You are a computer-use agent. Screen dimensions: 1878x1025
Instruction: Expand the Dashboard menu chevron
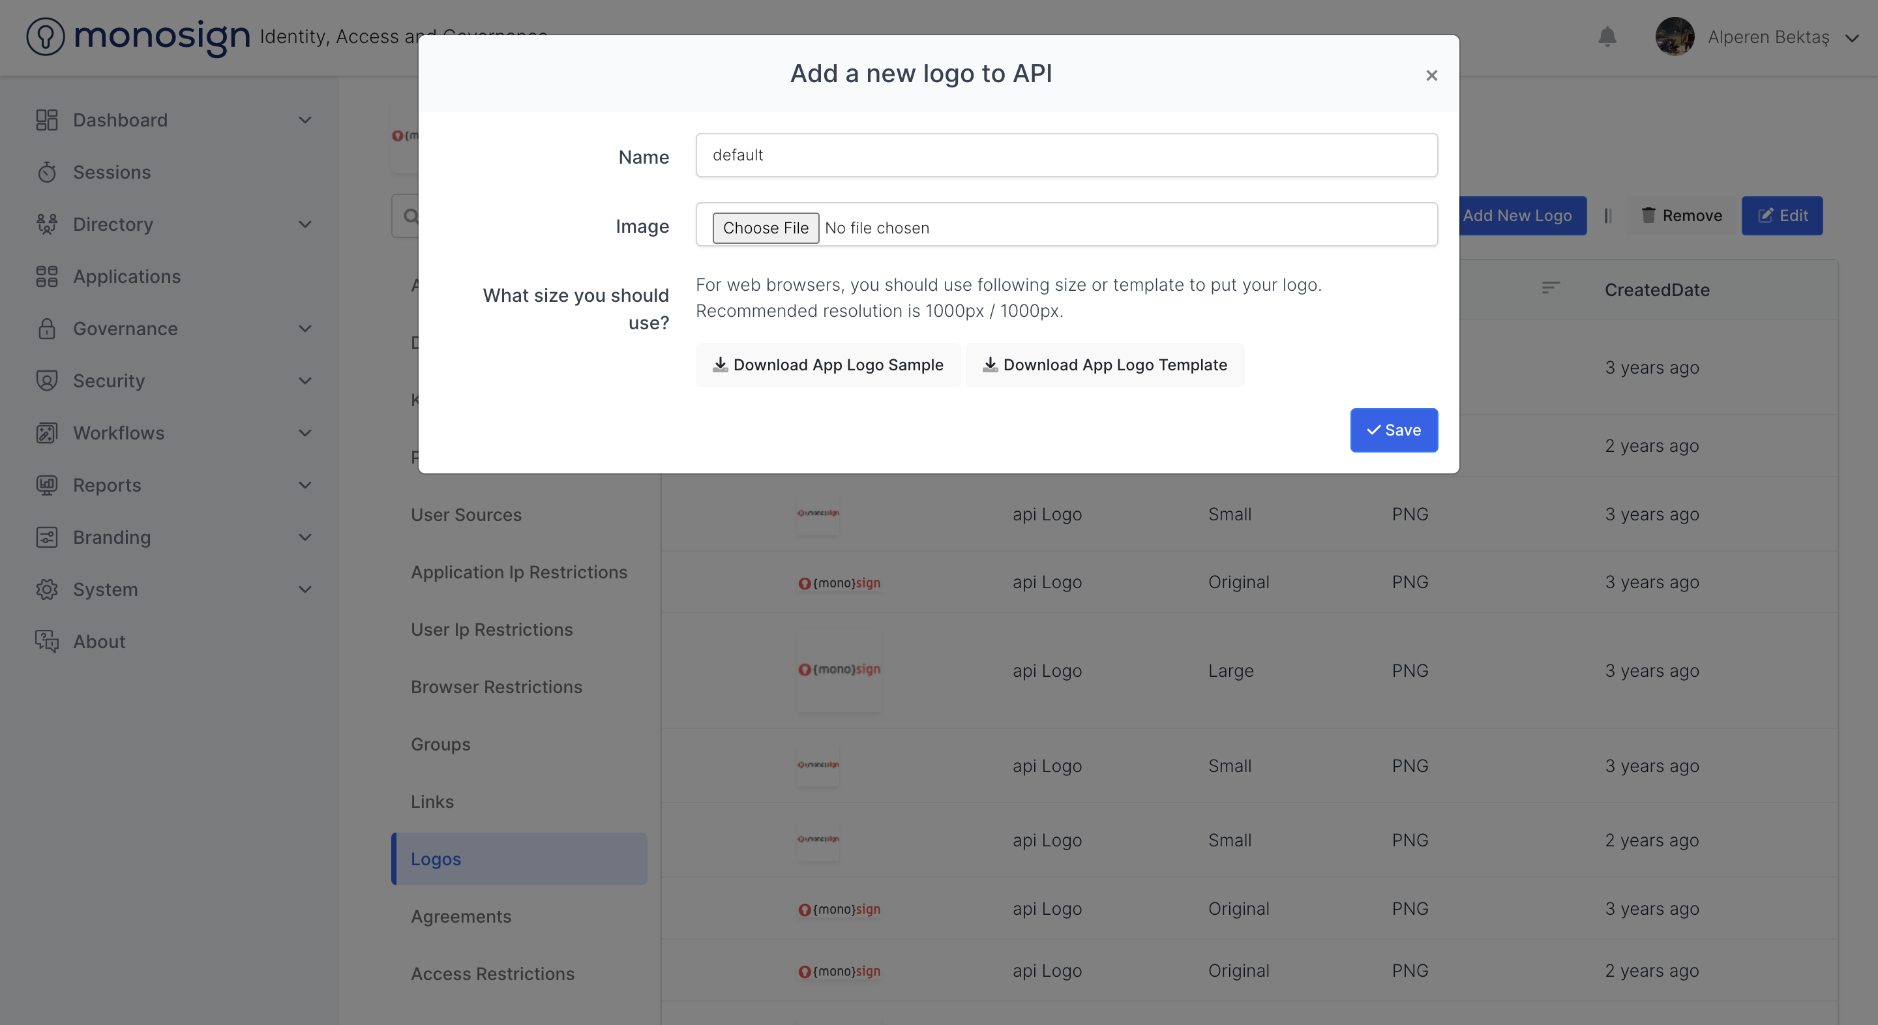tap(305, 119)
